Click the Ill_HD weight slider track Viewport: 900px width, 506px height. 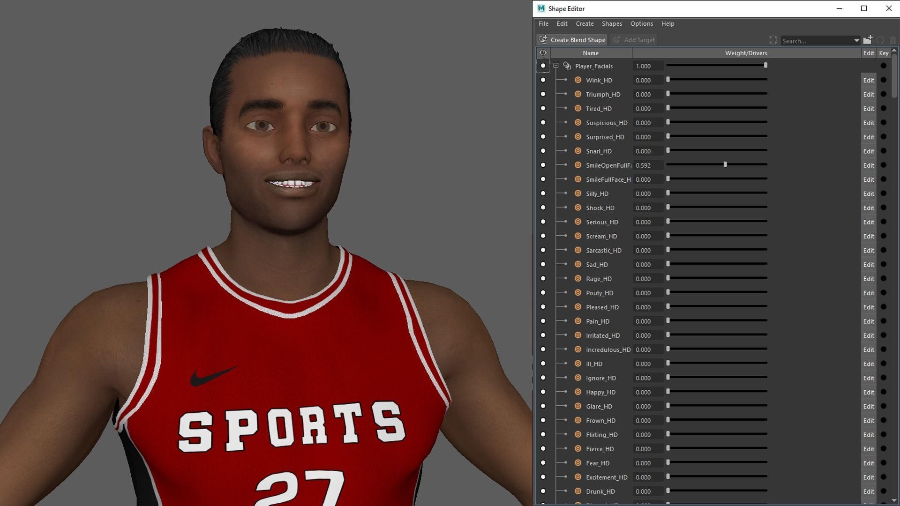point(717,363)
